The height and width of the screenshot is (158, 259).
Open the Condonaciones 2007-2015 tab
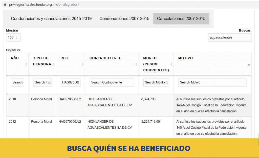(x=124, y=19)
